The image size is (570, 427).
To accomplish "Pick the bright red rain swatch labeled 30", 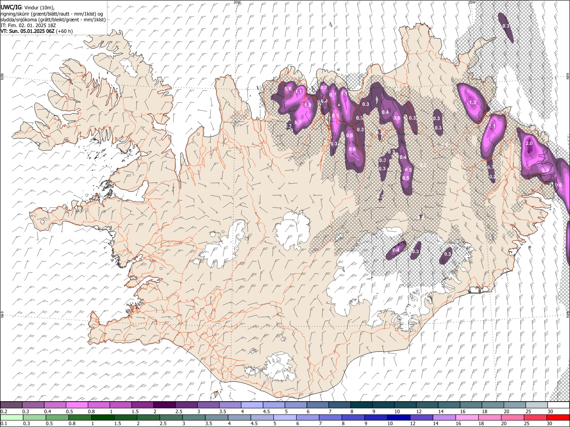I will click(x=558, y=417).
